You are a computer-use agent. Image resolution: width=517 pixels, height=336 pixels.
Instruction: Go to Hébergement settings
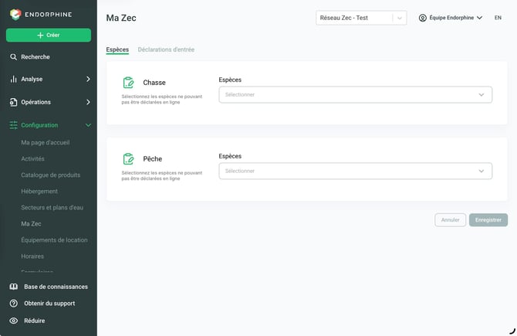[x=39, y=191]
